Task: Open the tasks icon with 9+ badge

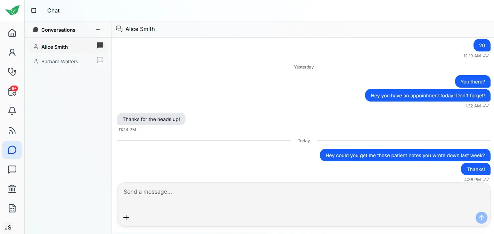Action: (x=12, y=91)
